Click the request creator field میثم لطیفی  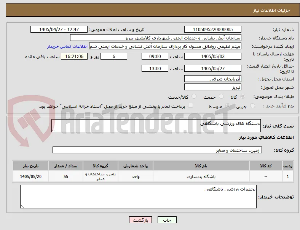pos(165,46)
